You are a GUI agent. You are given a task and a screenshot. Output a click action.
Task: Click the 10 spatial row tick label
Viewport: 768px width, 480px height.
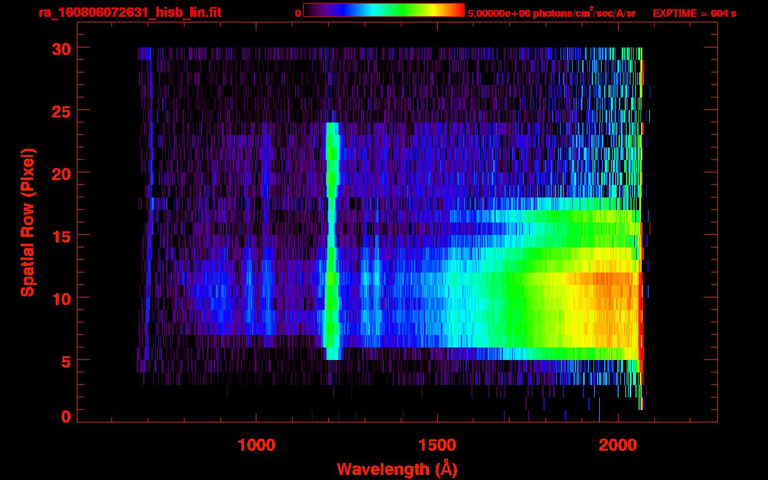pyautogui.click(x=62, y=298)
